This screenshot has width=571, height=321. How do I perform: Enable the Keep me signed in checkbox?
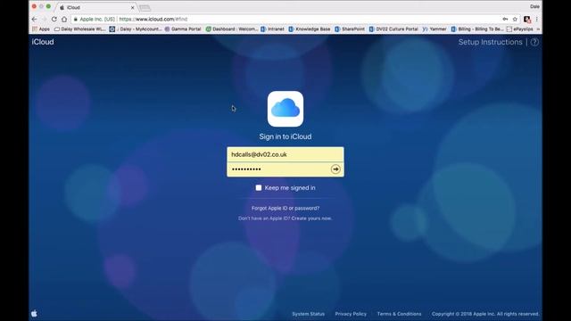click(x=259, y=188)
